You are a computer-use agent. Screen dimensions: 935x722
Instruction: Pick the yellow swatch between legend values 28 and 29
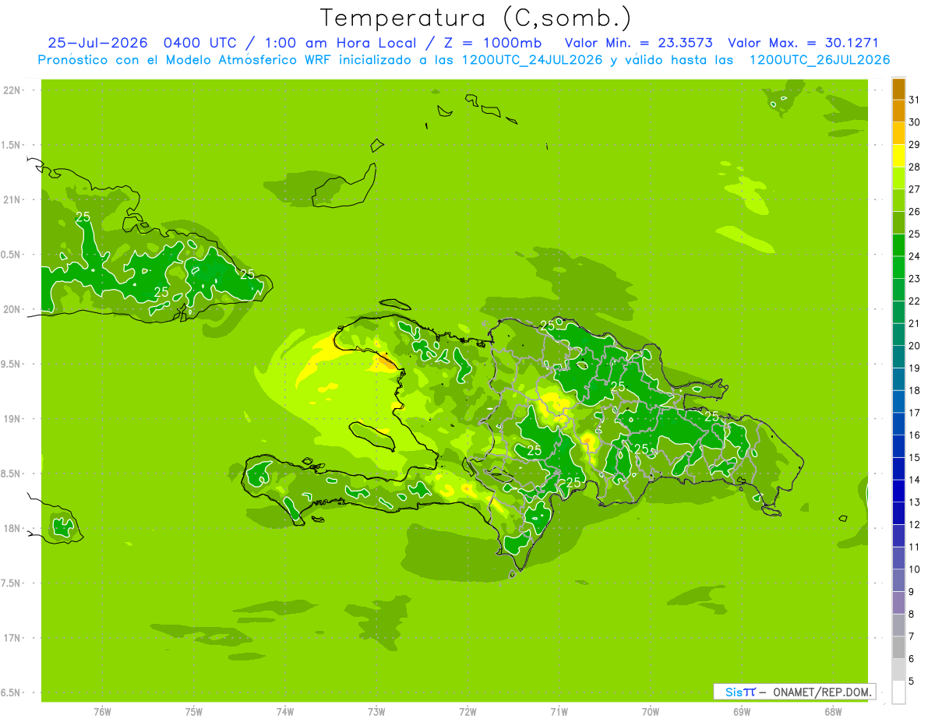tap(898, 156)
